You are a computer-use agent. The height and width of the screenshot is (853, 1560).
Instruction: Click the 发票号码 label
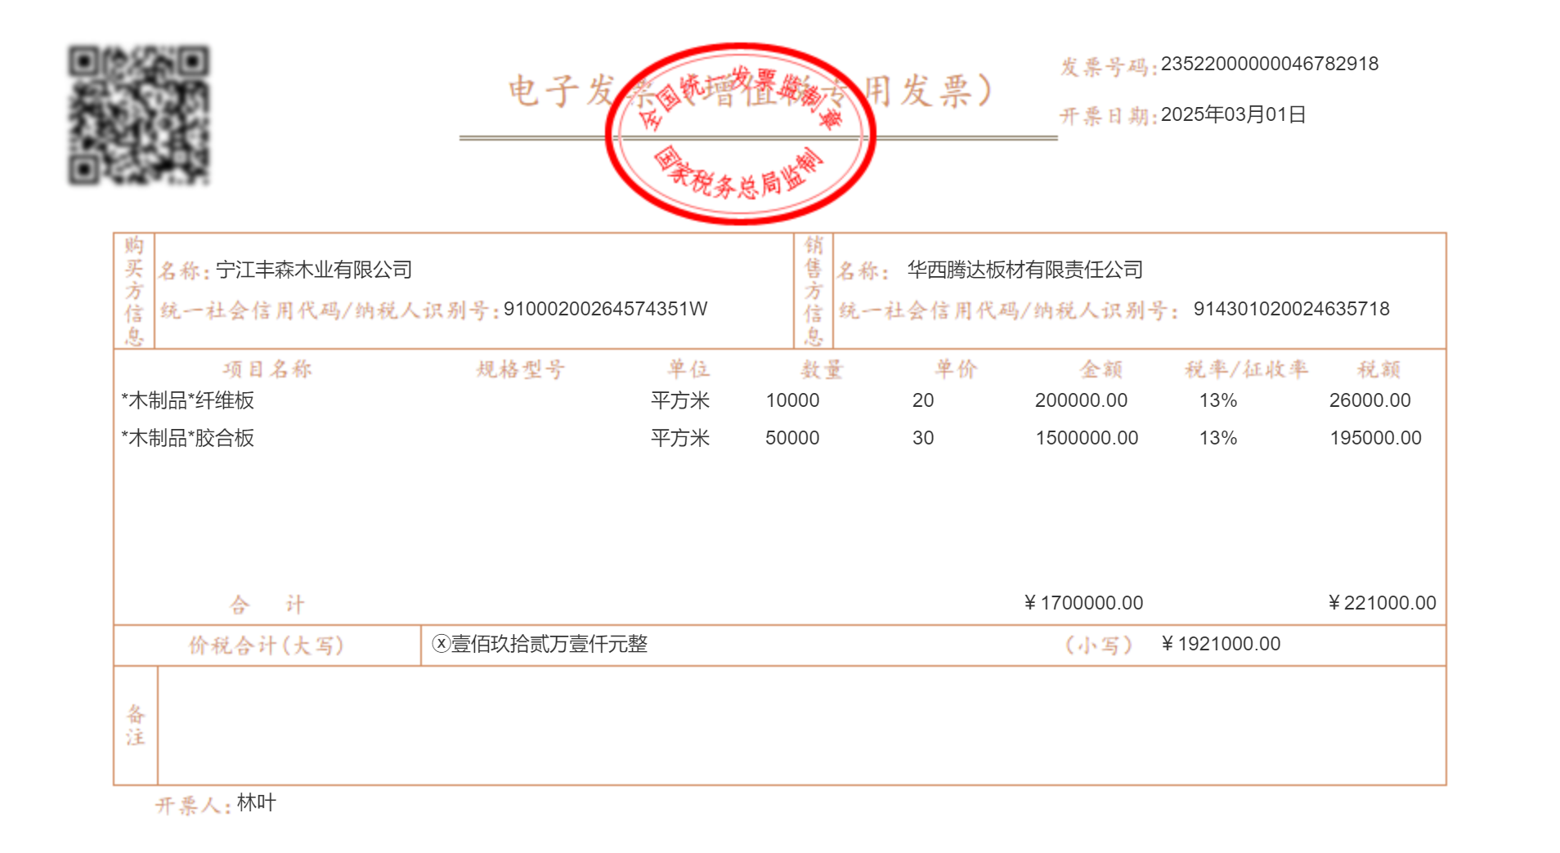point(1109,67)
